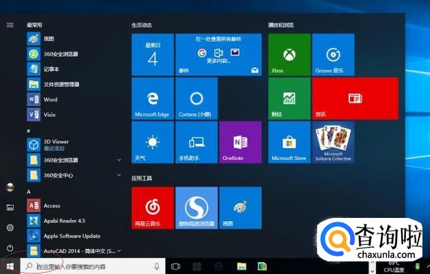Select Word in the most-used list

(x=50, y=100)
